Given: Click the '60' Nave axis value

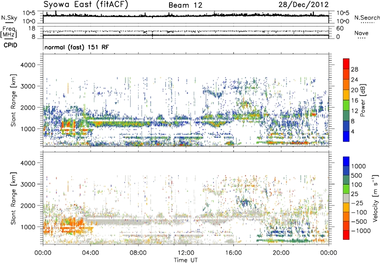Looking at the screenshot, I should [x=340, y=28].
